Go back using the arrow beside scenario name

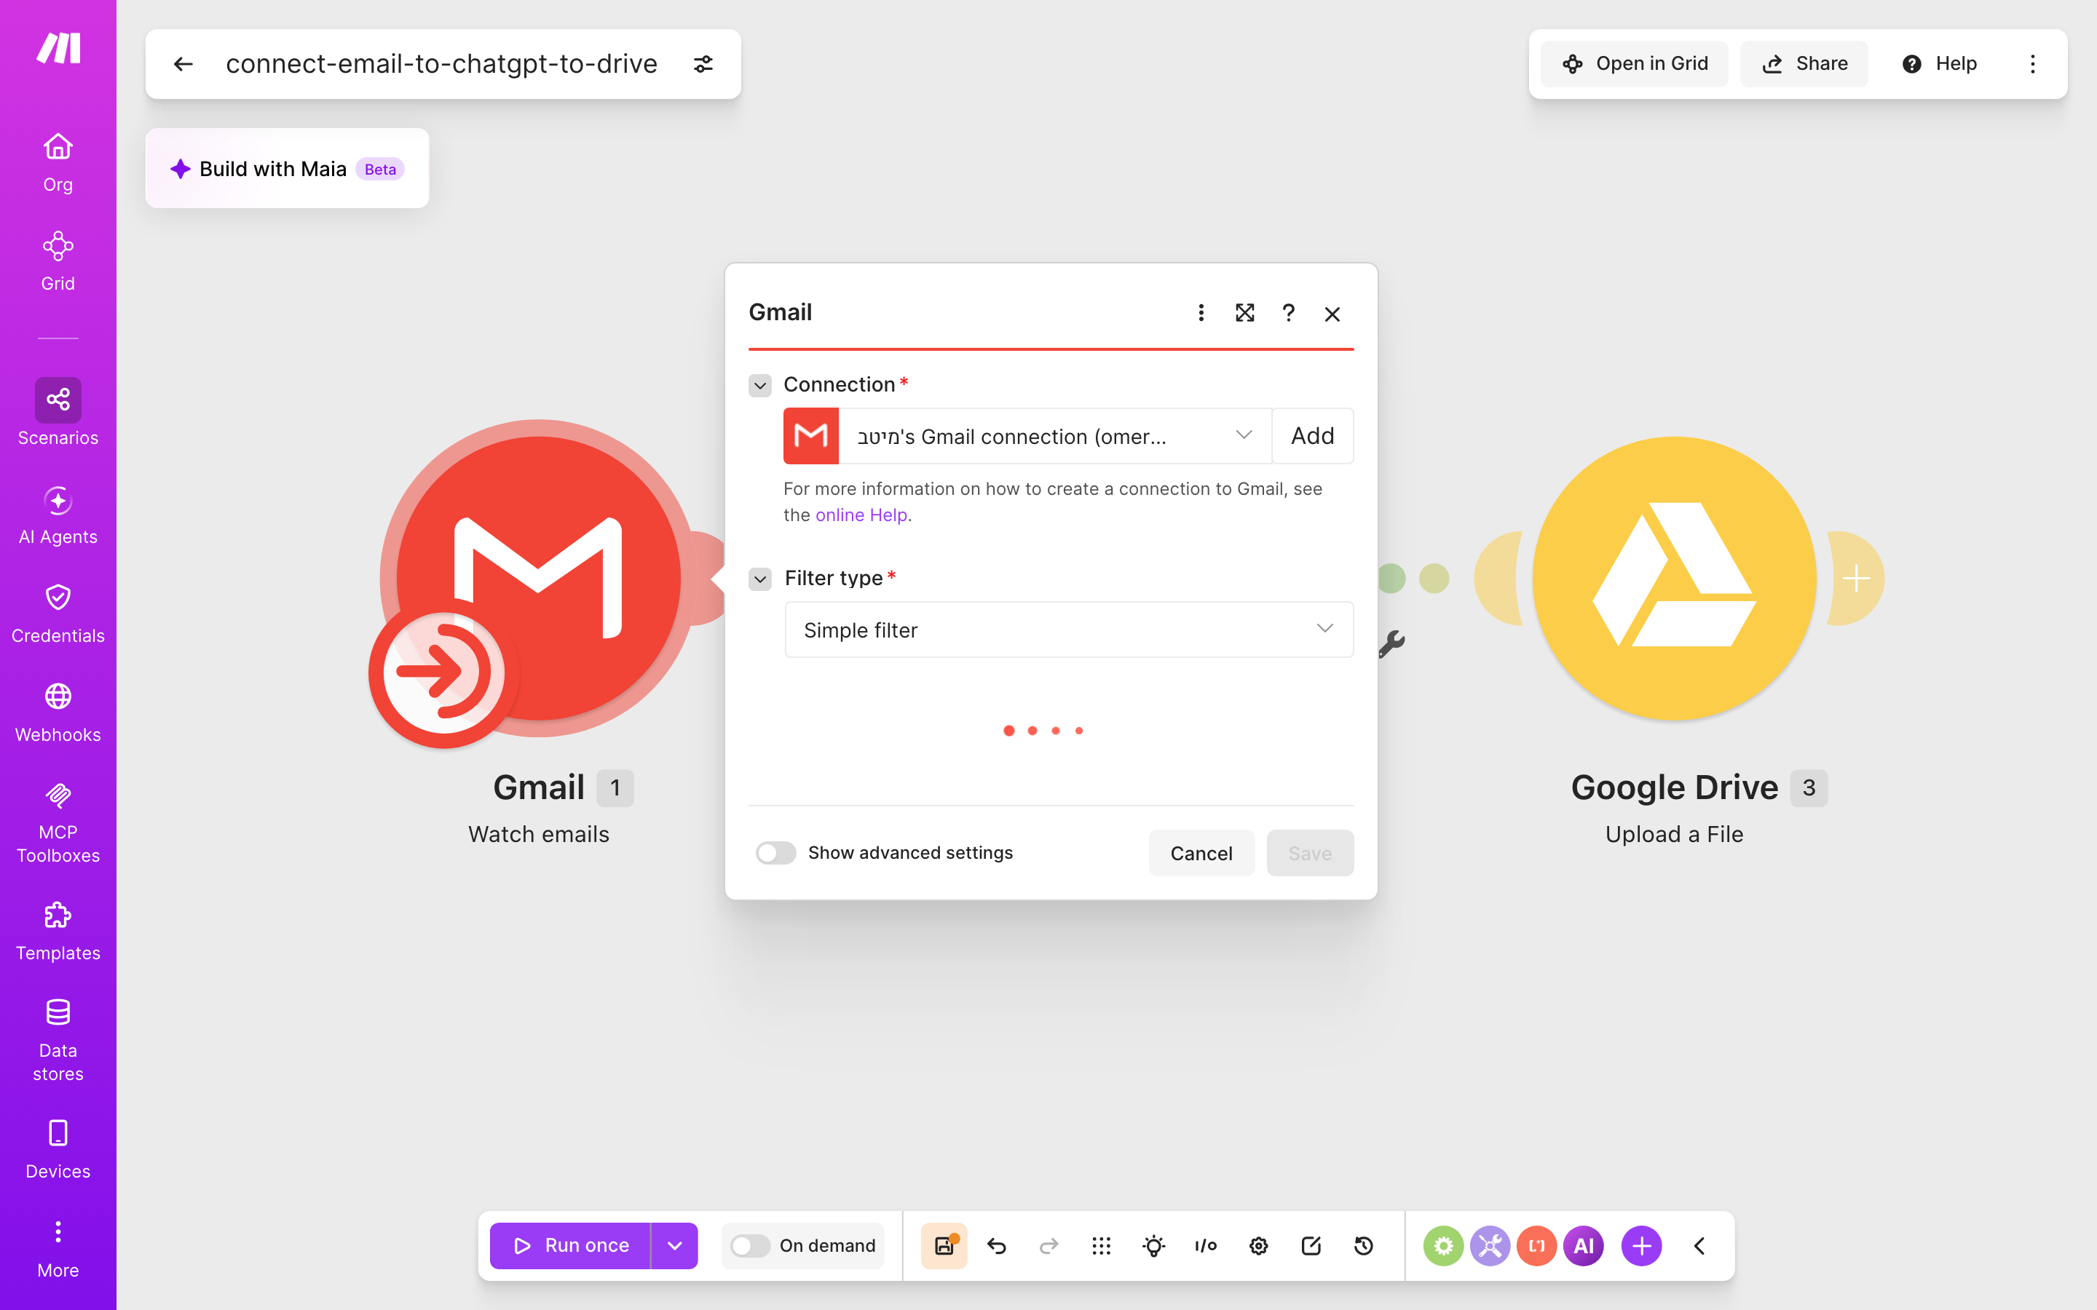pyautogui.click(x=183, y=64)
